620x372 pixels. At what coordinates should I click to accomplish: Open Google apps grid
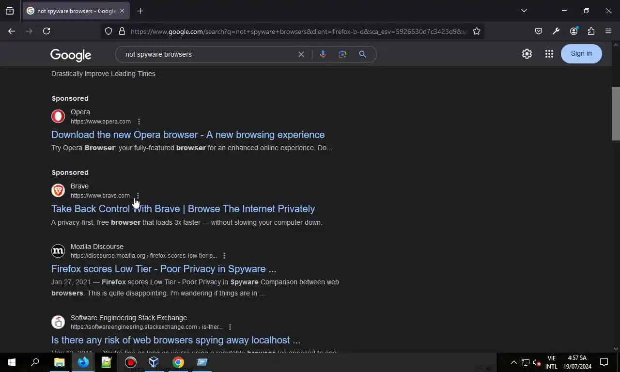(x=549, y=54)
